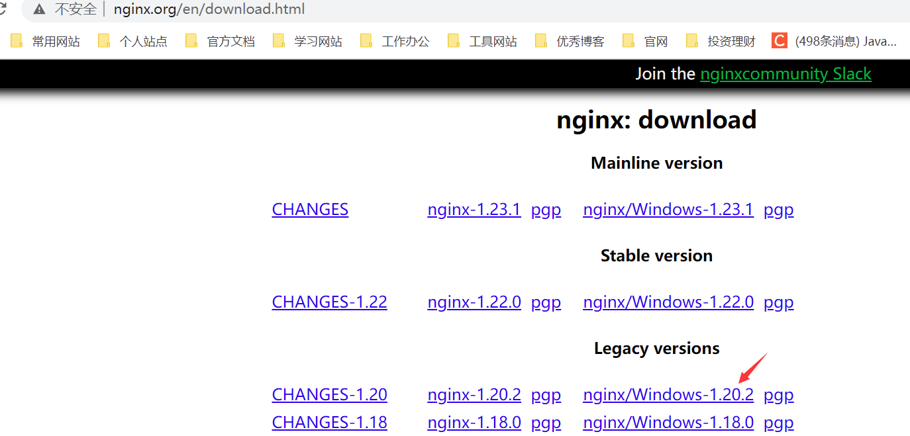Open the 官方文档 bookmark folder
The width and height of the screenshot is (910, 436).
[220, 41]
